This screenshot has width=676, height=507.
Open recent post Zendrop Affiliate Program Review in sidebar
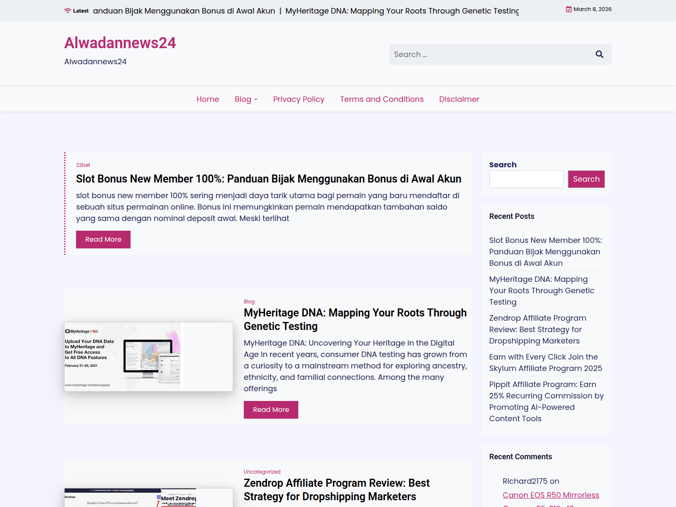[538, 330]
